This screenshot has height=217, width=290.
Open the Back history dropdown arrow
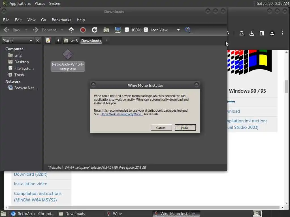click(x=26, y=30)
